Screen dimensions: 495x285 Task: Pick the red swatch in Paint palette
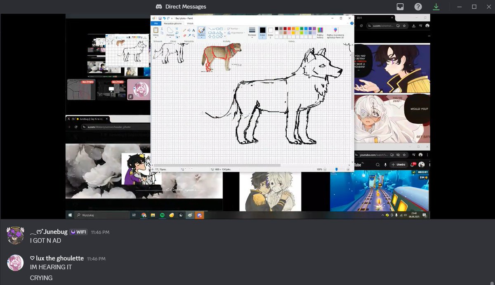(289, 28)
